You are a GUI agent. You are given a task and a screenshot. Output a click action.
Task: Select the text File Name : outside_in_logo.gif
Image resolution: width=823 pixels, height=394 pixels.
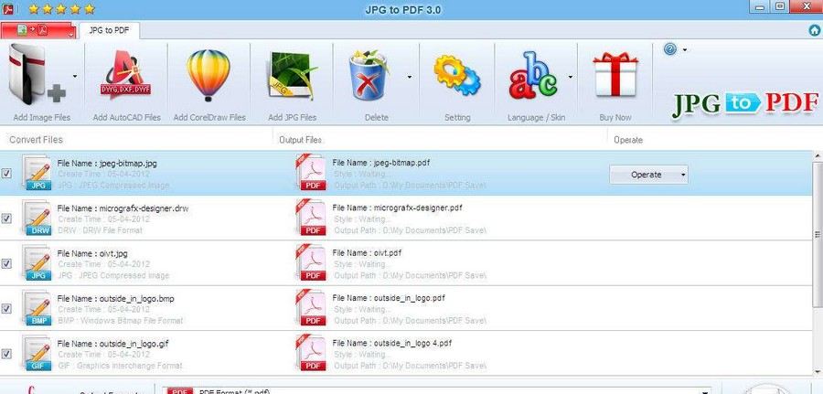pyautogui.click(x=112, y=344)
